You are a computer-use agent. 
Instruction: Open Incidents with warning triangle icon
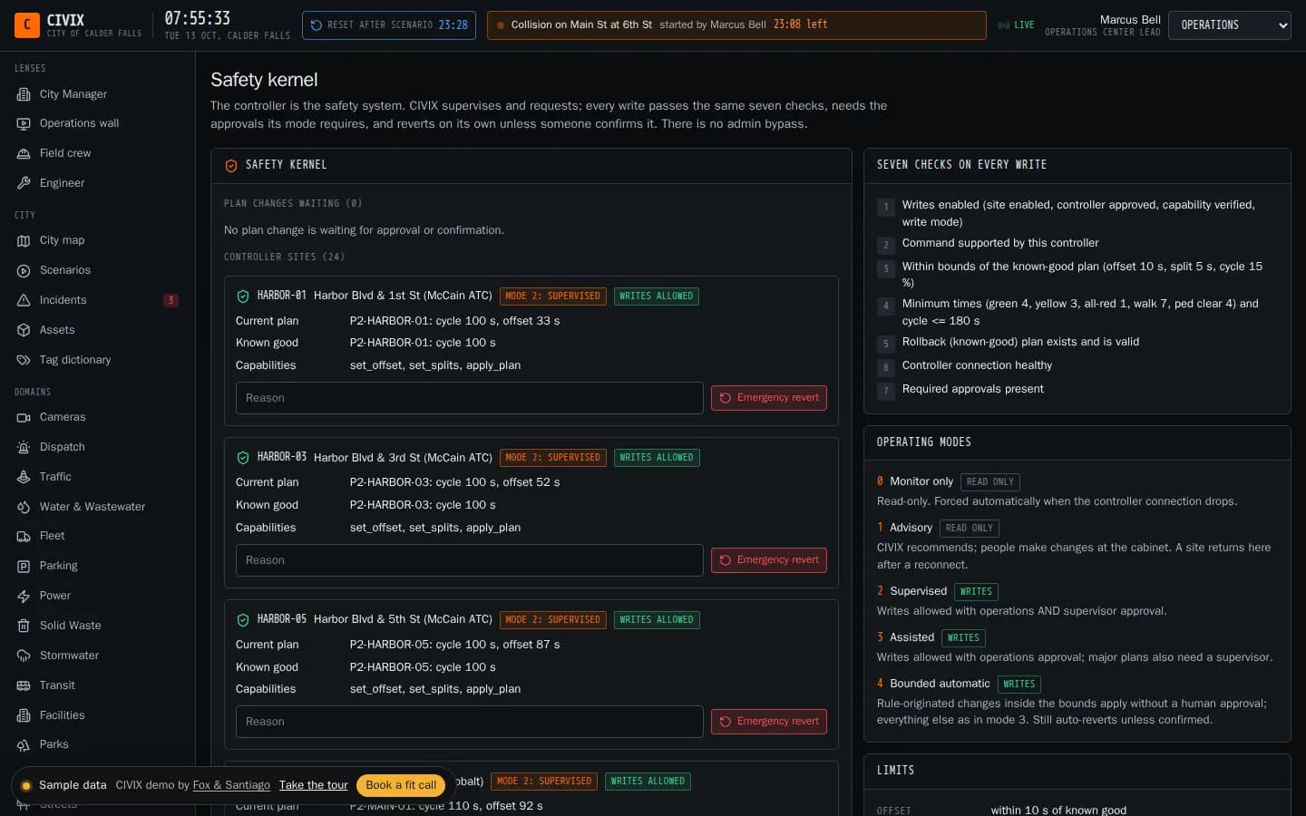tap(24, 300)
